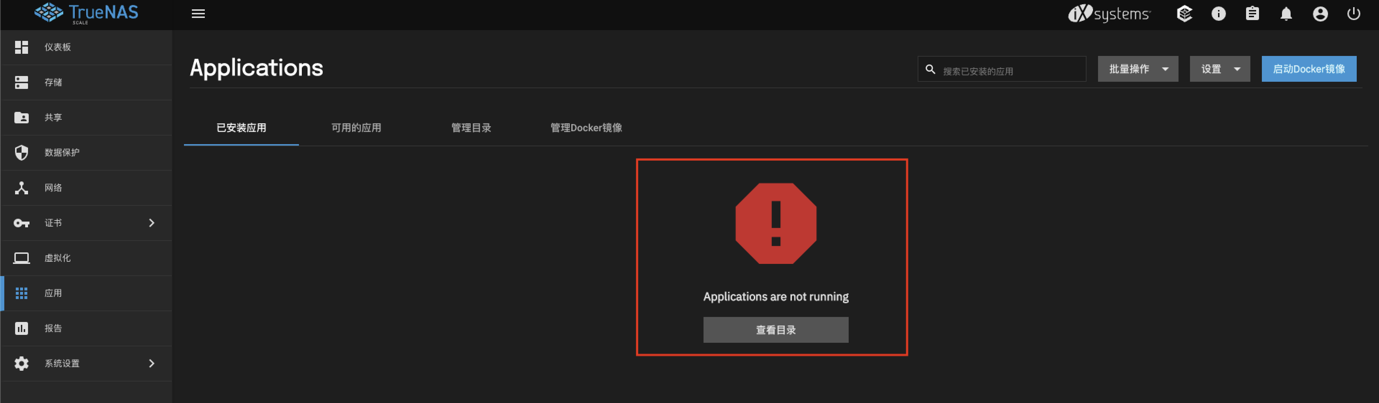Open the user account icon
The image size is (1379, 403).
pos(1320,14)
